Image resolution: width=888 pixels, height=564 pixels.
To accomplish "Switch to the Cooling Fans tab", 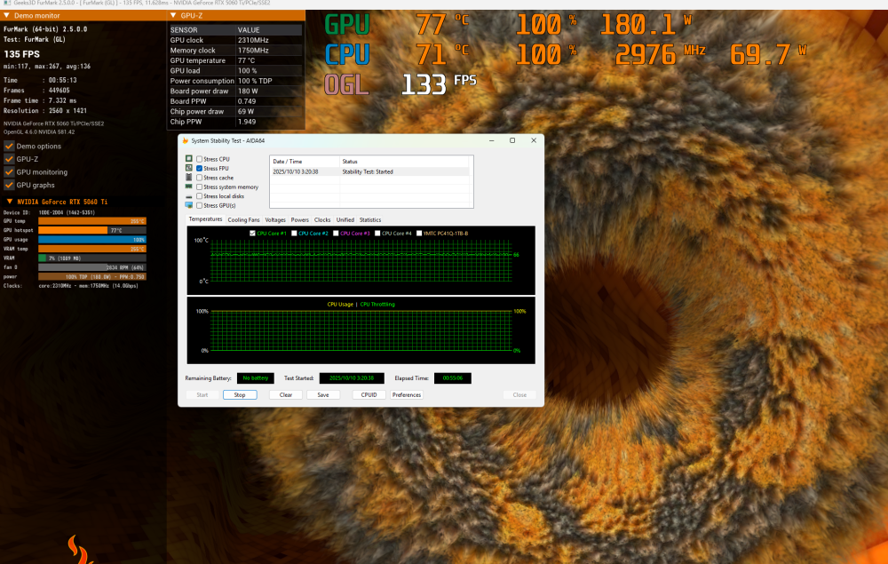I will click(243, 219).
